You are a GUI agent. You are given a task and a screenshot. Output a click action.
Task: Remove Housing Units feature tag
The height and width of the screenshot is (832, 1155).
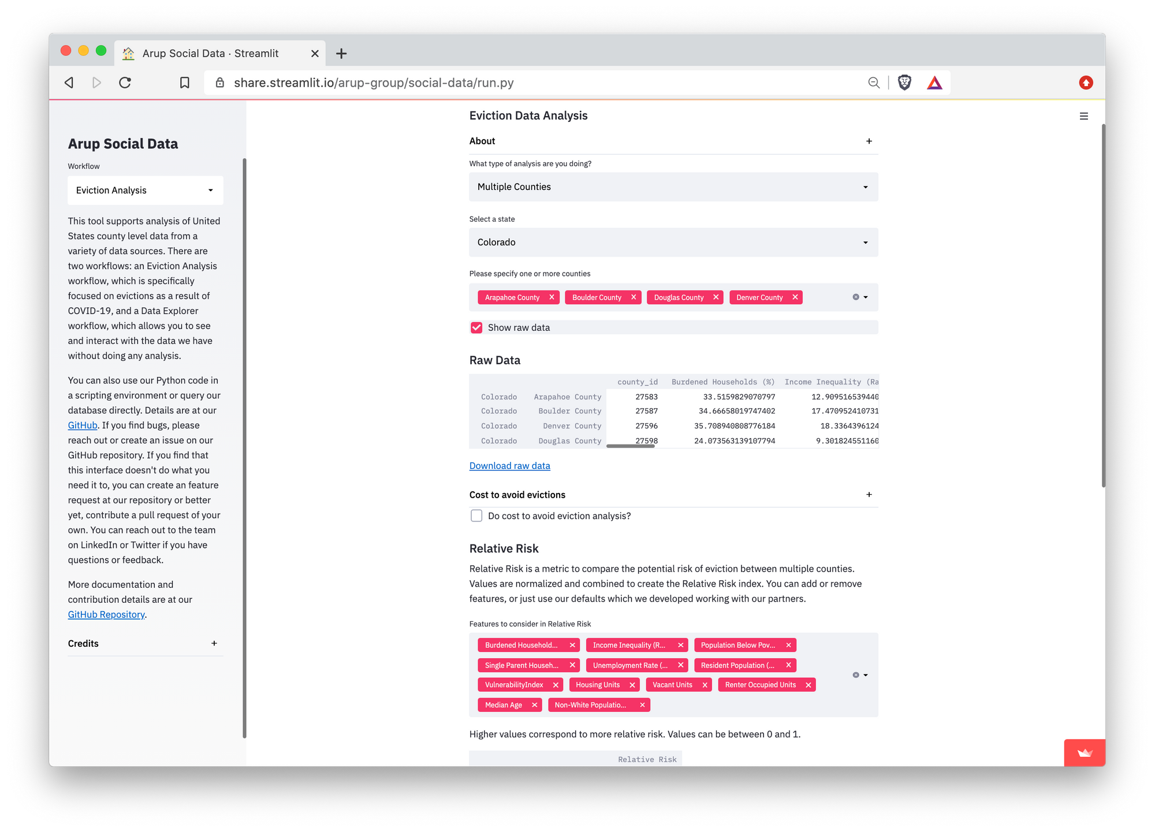632,685
